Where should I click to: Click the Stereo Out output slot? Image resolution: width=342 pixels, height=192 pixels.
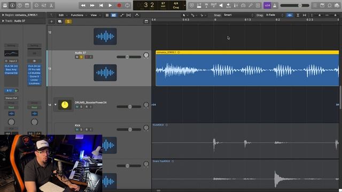click(x=11, y=98)
